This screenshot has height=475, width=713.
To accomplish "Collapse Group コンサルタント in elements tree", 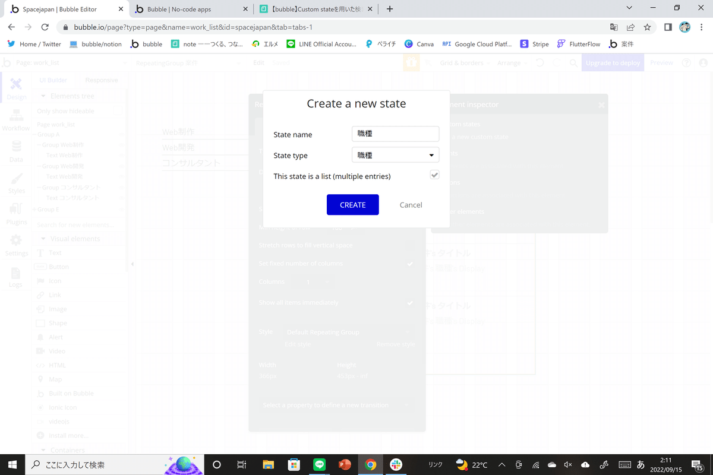I will point(39,188).
